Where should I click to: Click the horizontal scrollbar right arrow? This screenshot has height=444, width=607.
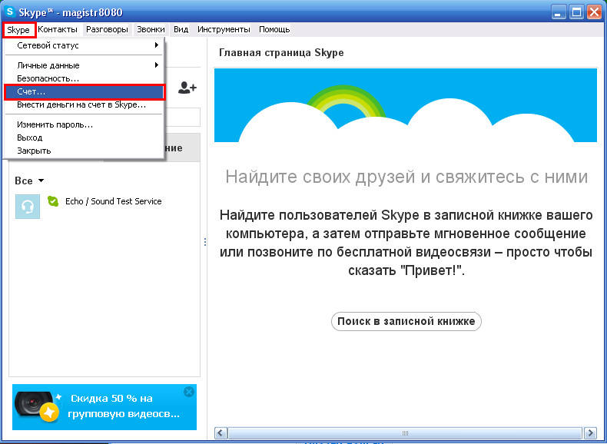pos(590,433)
